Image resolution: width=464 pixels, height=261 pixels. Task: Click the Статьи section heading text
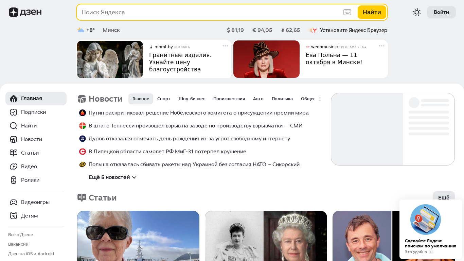pyautogui.click(x=103, y=198)
